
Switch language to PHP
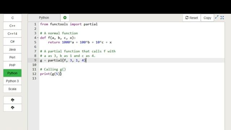[x=12, y=65]
